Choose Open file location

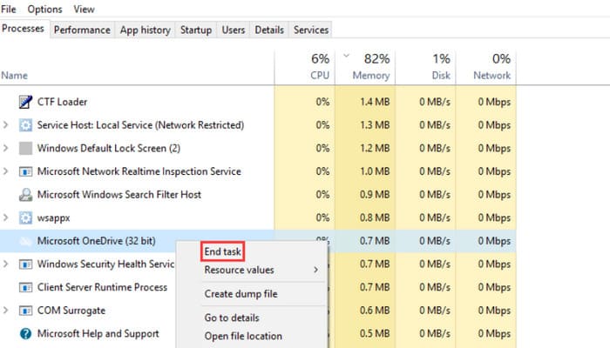point(243,336)
